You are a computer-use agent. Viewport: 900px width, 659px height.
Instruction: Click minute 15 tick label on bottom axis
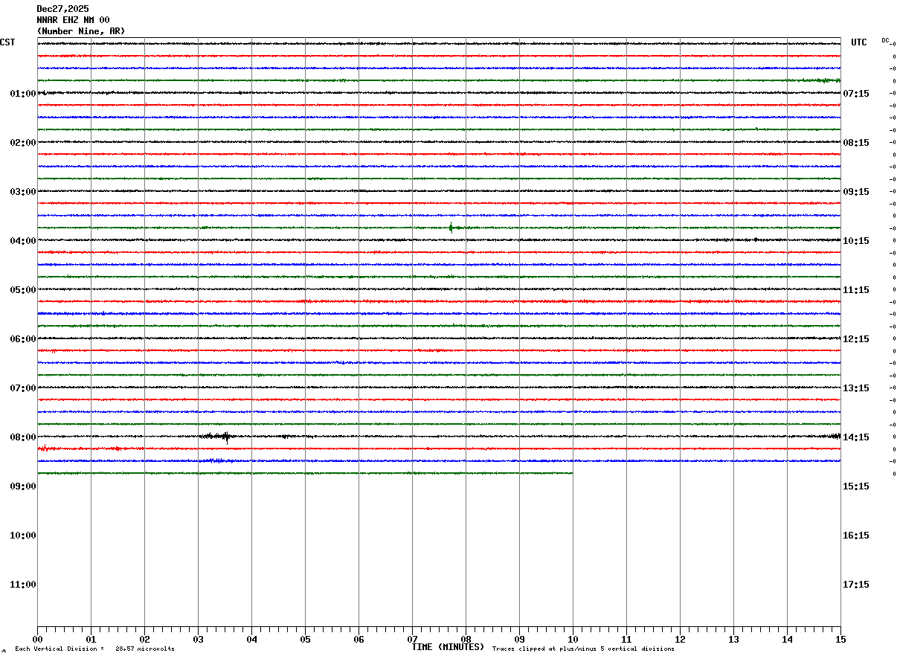click(840, 640)
